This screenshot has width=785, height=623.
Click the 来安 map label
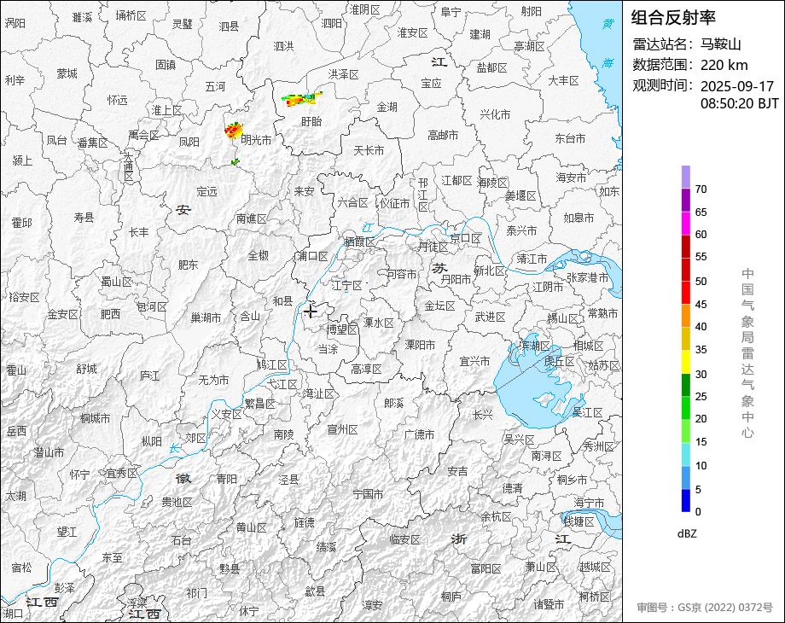pyautogui.click(x=304, y=191)
